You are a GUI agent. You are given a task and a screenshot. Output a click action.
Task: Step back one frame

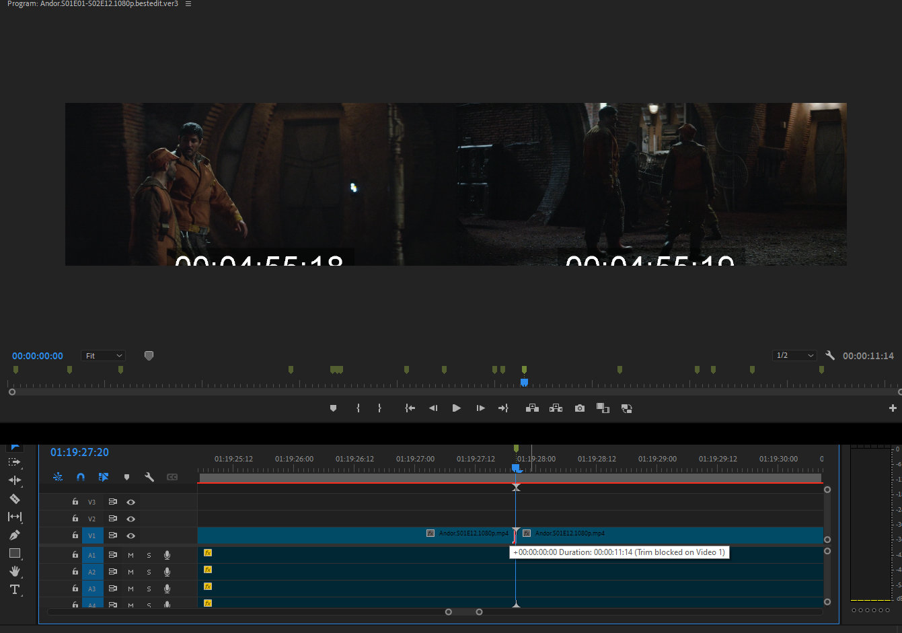point(433,408)
